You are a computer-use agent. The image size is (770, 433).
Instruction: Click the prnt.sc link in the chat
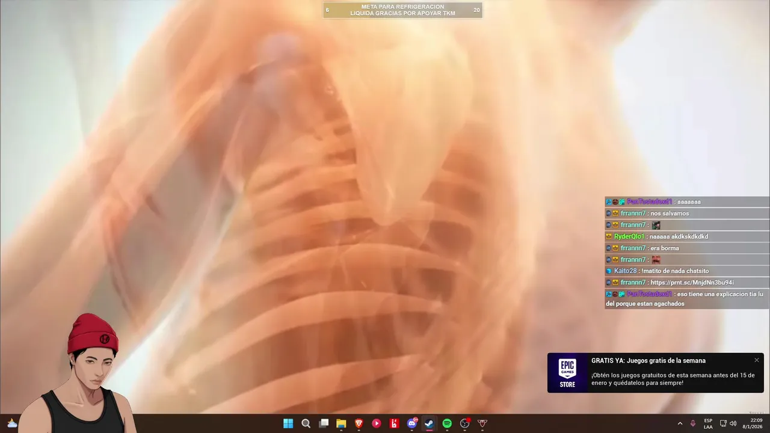(692, 283)
